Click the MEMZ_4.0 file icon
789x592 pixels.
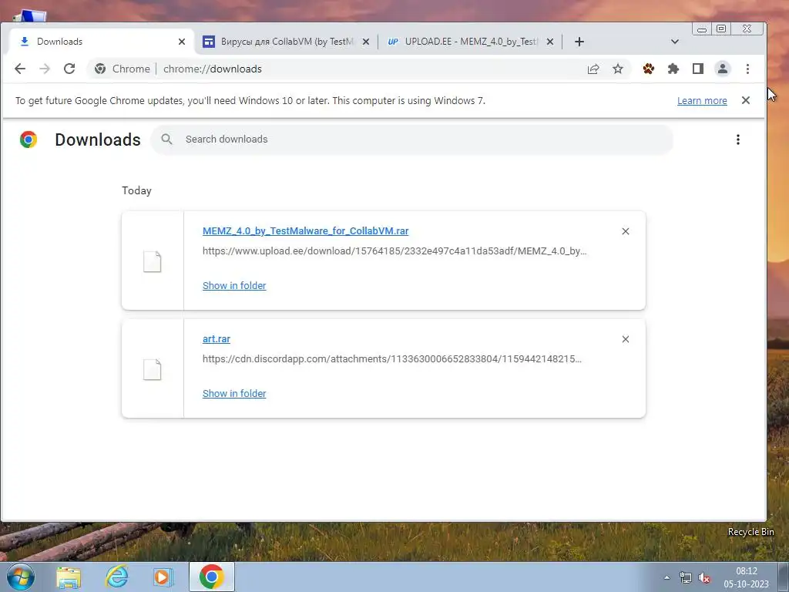coord(152,262)
